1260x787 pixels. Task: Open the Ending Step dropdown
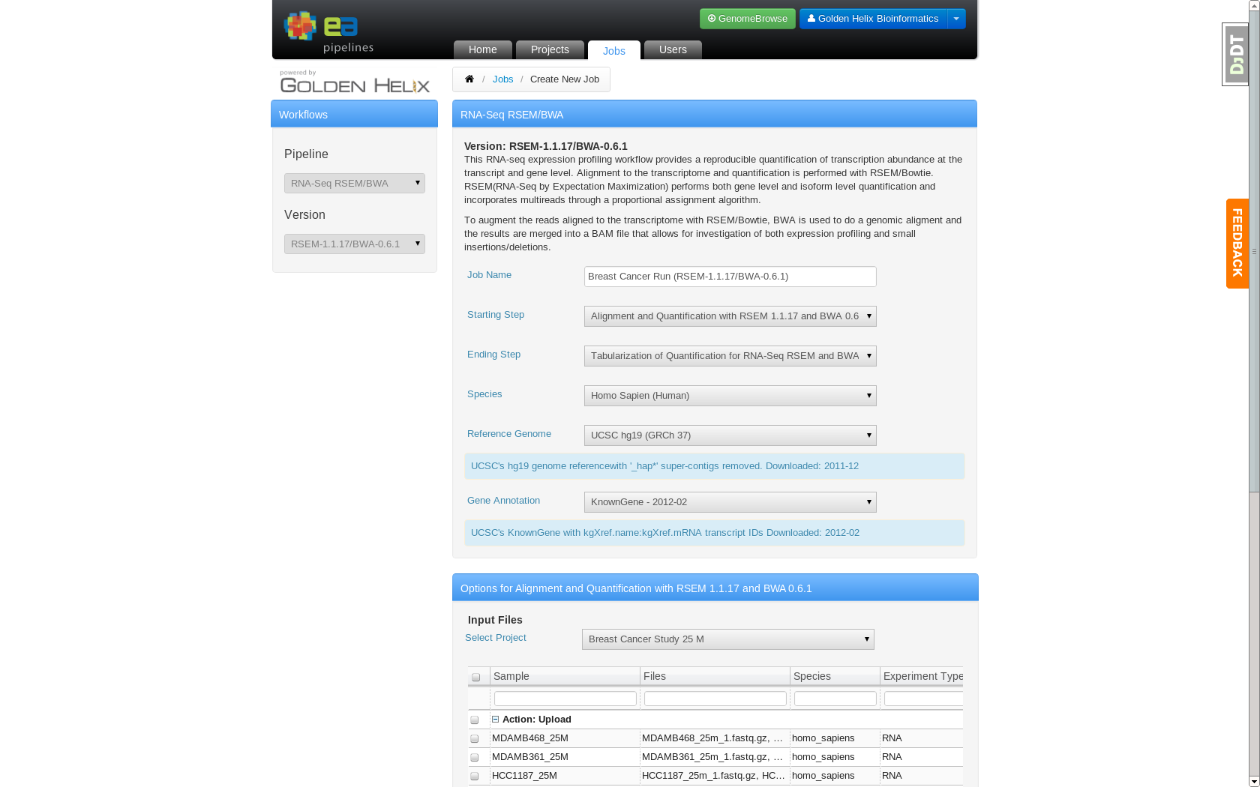pos(730,356)
